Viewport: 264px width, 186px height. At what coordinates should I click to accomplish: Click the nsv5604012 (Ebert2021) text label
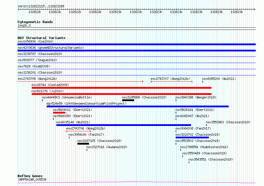73,110
